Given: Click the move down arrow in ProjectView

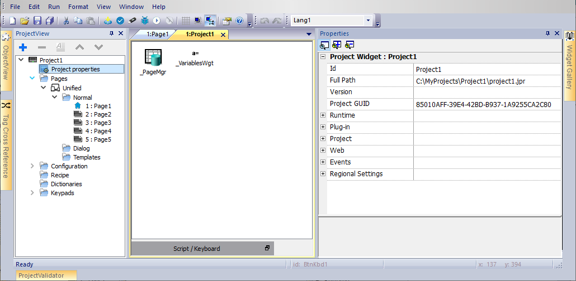Looking at the screenshot, I should point(98,47).
